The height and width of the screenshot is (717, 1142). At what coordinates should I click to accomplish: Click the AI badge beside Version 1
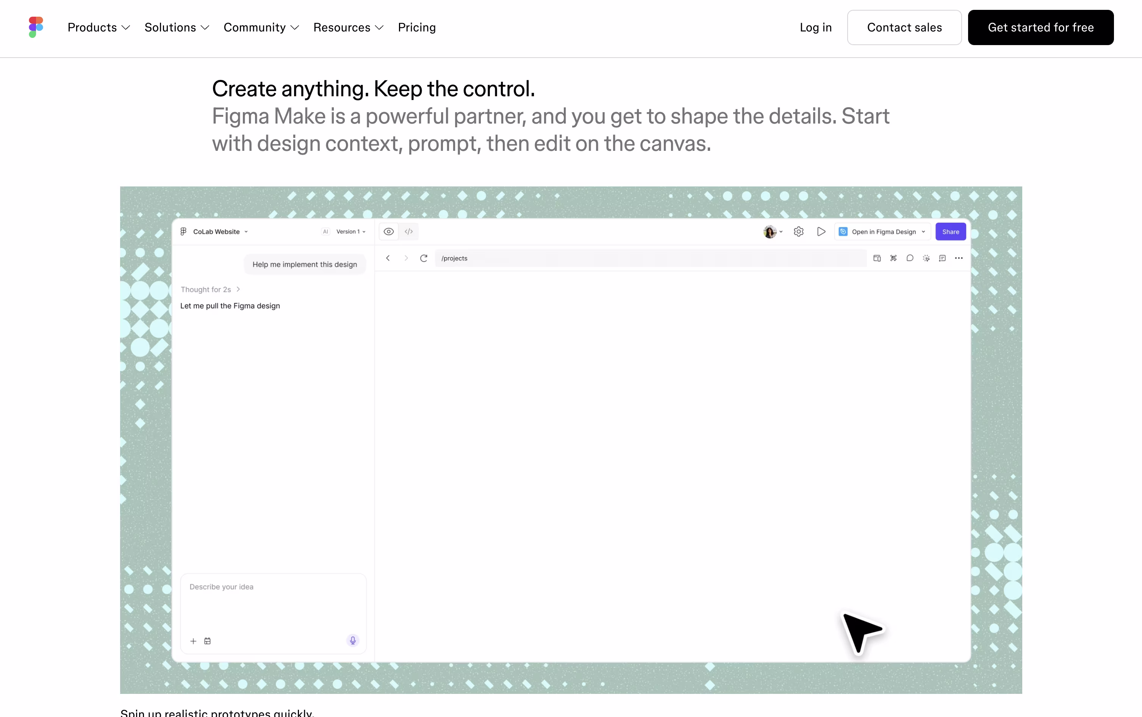pyautogui.click(x=325, y=232)
